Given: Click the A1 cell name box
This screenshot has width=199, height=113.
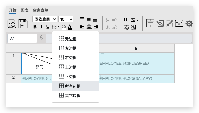Looking at the screenshot, I should pos(22,38).
